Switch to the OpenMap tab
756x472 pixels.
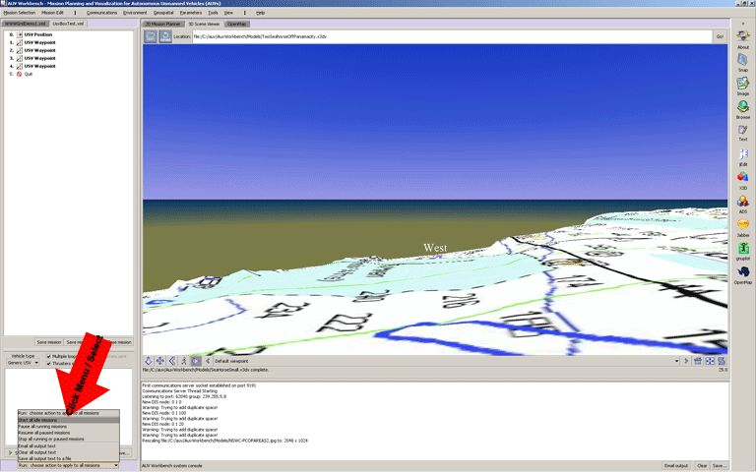237,23
